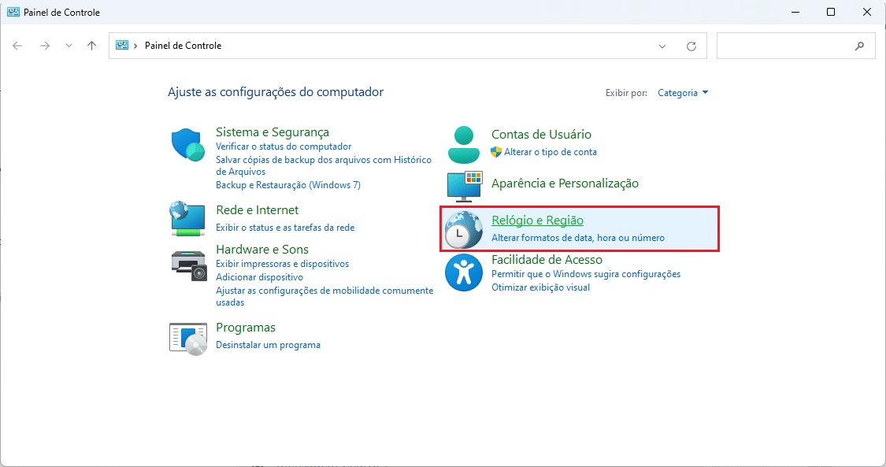Open the Hardware e Sons printer icon
886x467 pixels.
pos(189,265)
